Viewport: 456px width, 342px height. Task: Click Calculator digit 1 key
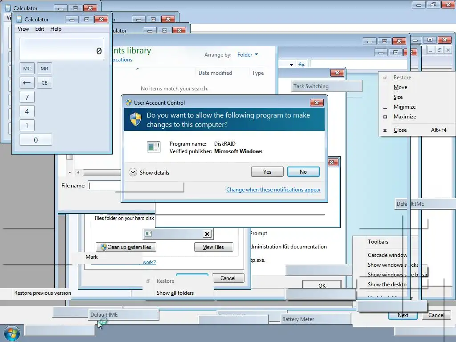(x=27, y=126)
